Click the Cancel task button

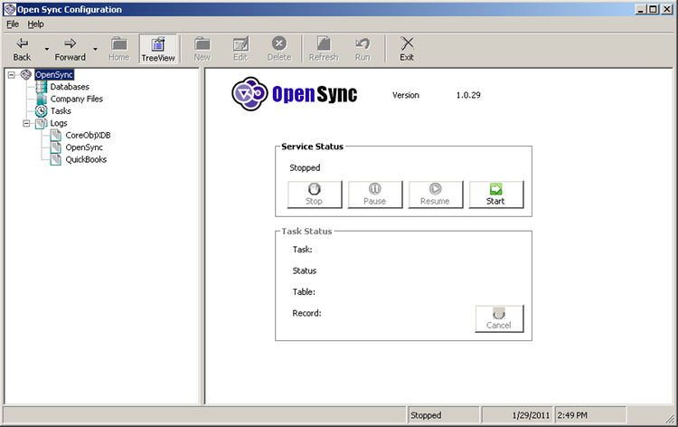point(499,318)
